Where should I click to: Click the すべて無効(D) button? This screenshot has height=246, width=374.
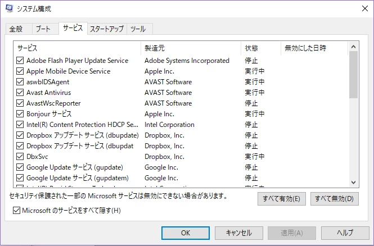coord(335,199)
